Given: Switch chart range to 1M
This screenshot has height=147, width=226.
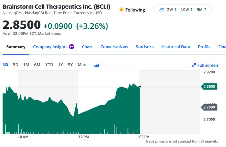Looking at the screenshot, I should tap(26, 65).
